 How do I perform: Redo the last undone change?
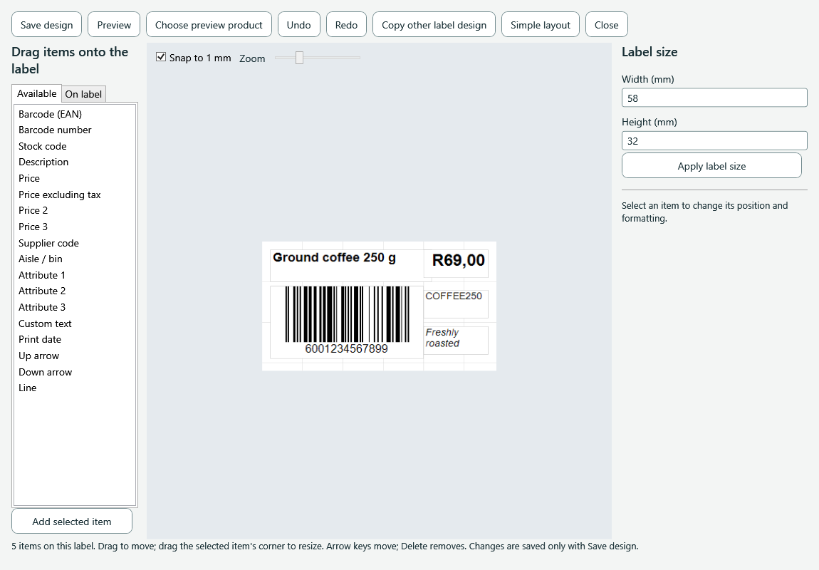tap(346, 24)
